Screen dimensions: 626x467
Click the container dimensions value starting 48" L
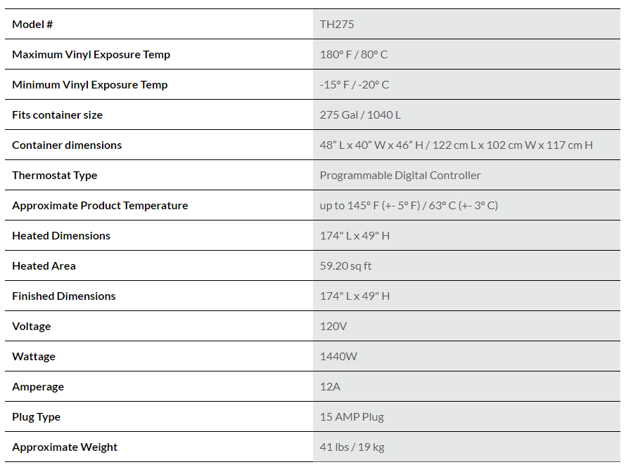coord(456,145)
